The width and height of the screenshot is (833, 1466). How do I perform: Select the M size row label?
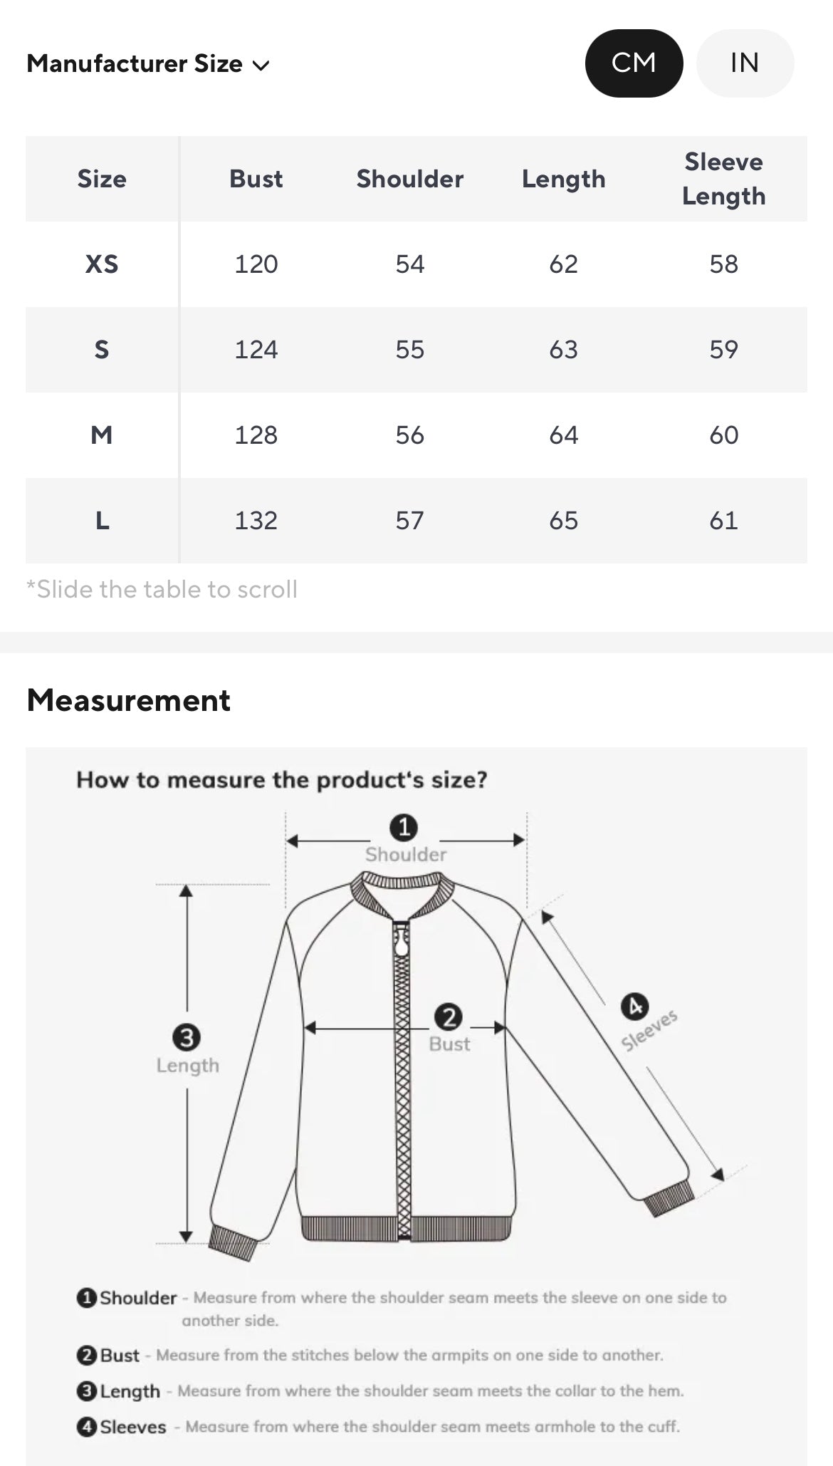coord(102,435)
